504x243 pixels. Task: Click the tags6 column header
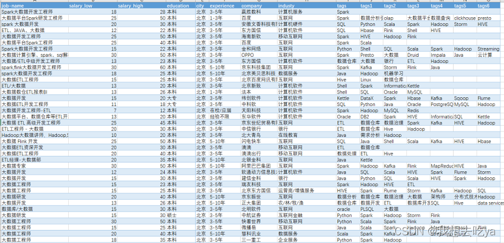(x=488, y=6)
